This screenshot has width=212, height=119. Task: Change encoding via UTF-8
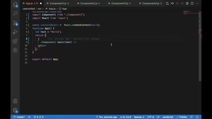click(x=150, y=117)
